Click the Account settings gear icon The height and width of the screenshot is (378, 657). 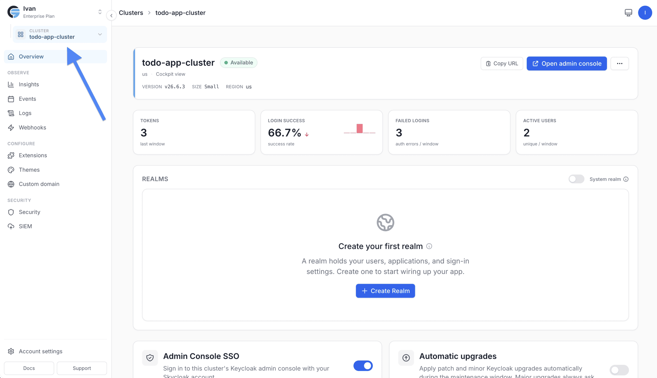click(x=11, y=351)
